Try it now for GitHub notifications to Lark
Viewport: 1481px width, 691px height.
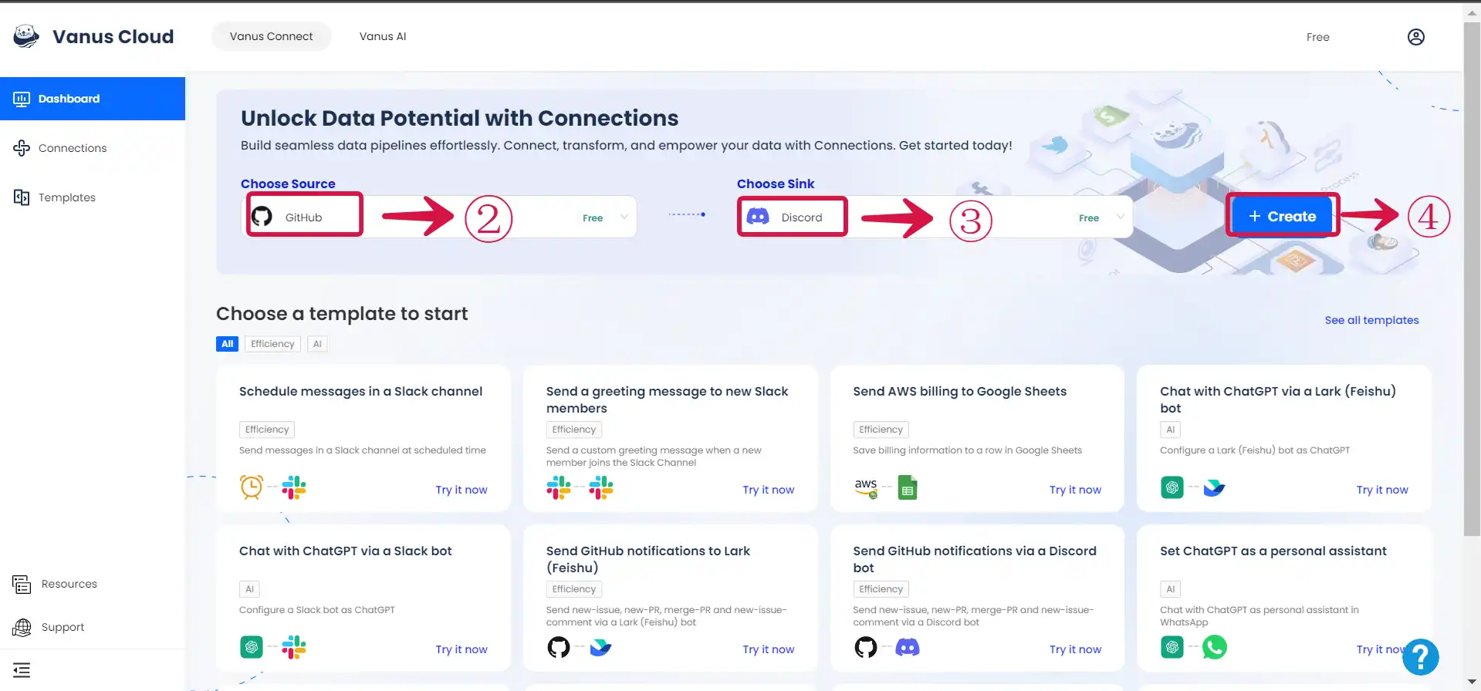(768, 649)
